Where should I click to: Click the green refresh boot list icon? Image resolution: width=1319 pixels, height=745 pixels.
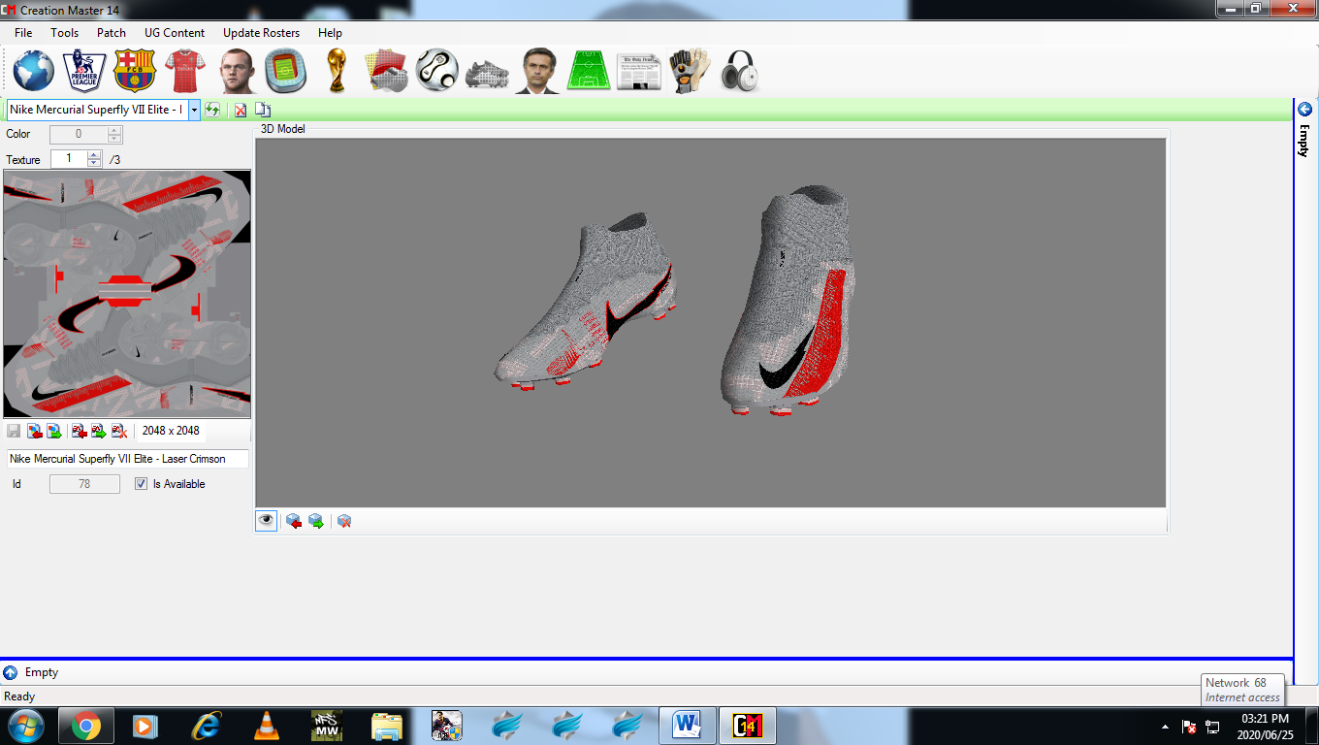(212, 110)
